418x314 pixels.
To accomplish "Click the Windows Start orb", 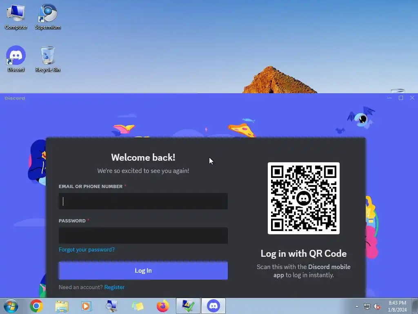I will coord(11,306).
